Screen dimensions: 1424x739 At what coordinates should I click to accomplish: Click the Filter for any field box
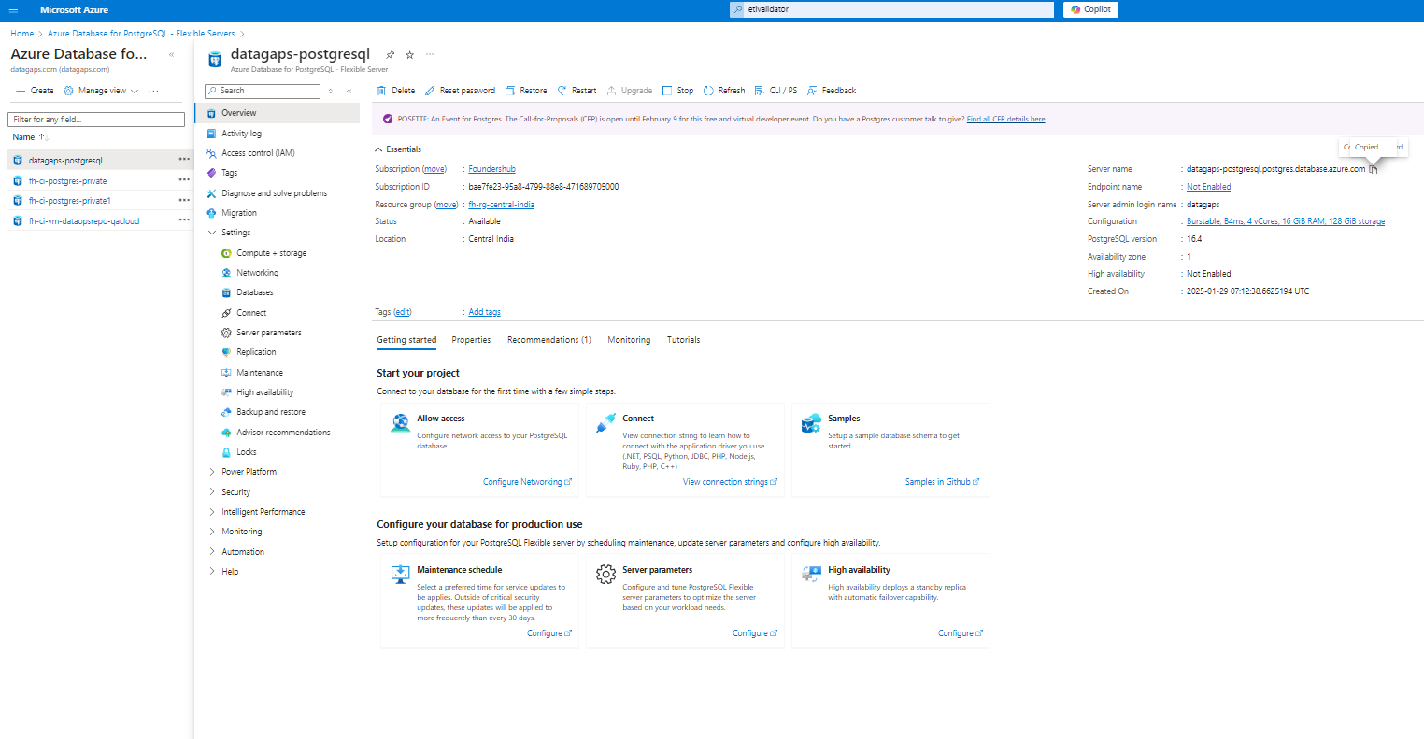coord(96,120)
